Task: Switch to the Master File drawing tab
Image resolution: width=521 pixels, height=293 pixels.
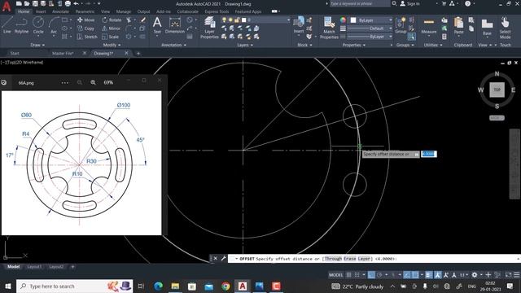Action: coord(63,53)
